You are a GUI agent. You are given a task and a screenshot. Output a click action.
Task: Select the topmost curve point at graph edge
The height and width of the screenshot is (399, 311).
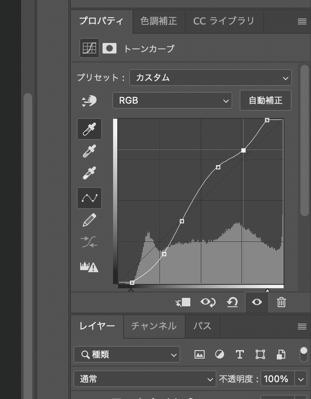pos(267,120)
